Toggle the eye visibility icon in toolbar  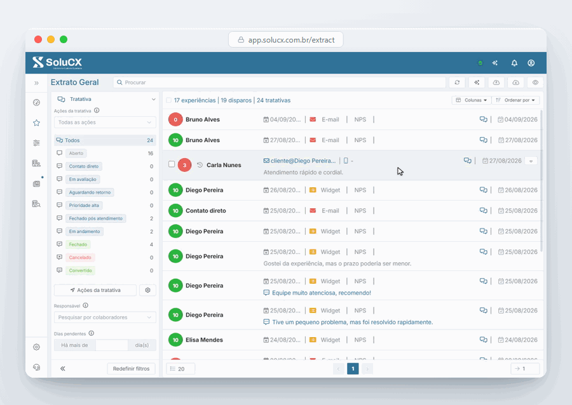point(535,83)
